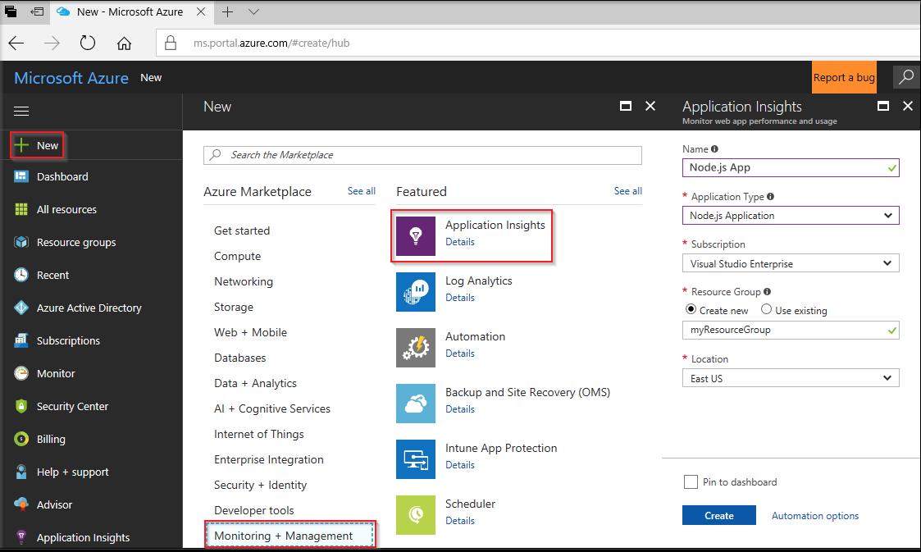Select the Developer tools category
This screenshot has height=552, width=921.
(x=253, y=510)
